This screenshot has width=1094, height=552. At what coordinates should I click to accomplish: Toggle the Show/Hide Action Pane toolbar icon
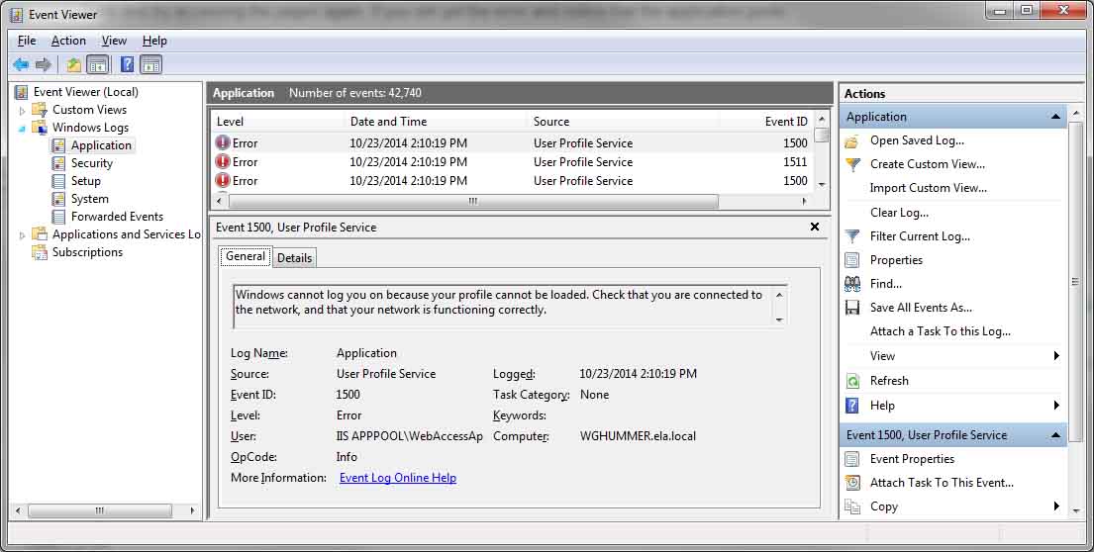coord(150,65)
